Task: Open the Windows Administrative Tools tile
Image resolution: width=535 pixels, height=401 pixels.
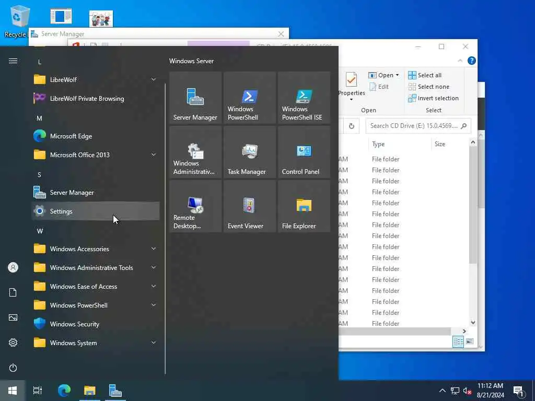Action: click(x=195, y=152)
